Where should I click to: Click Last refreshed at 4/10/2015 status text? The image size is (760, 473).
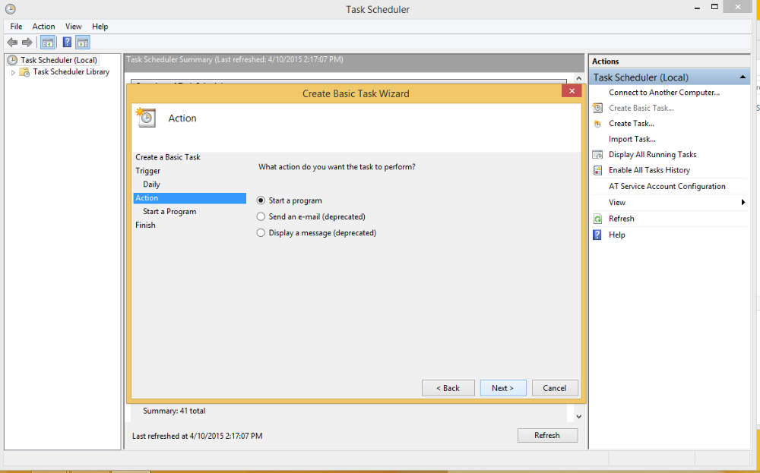[198, 437]
